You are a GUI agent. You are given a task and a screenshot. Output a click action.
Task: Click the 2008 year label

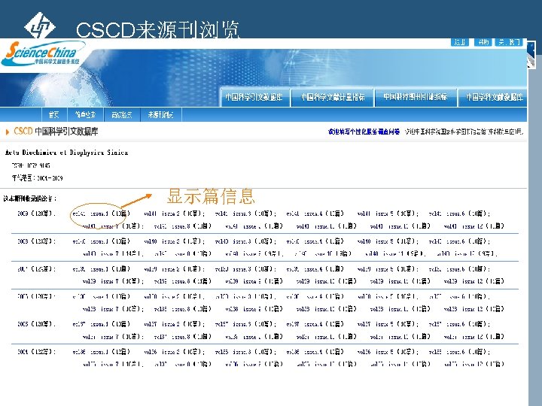[36, 241]
